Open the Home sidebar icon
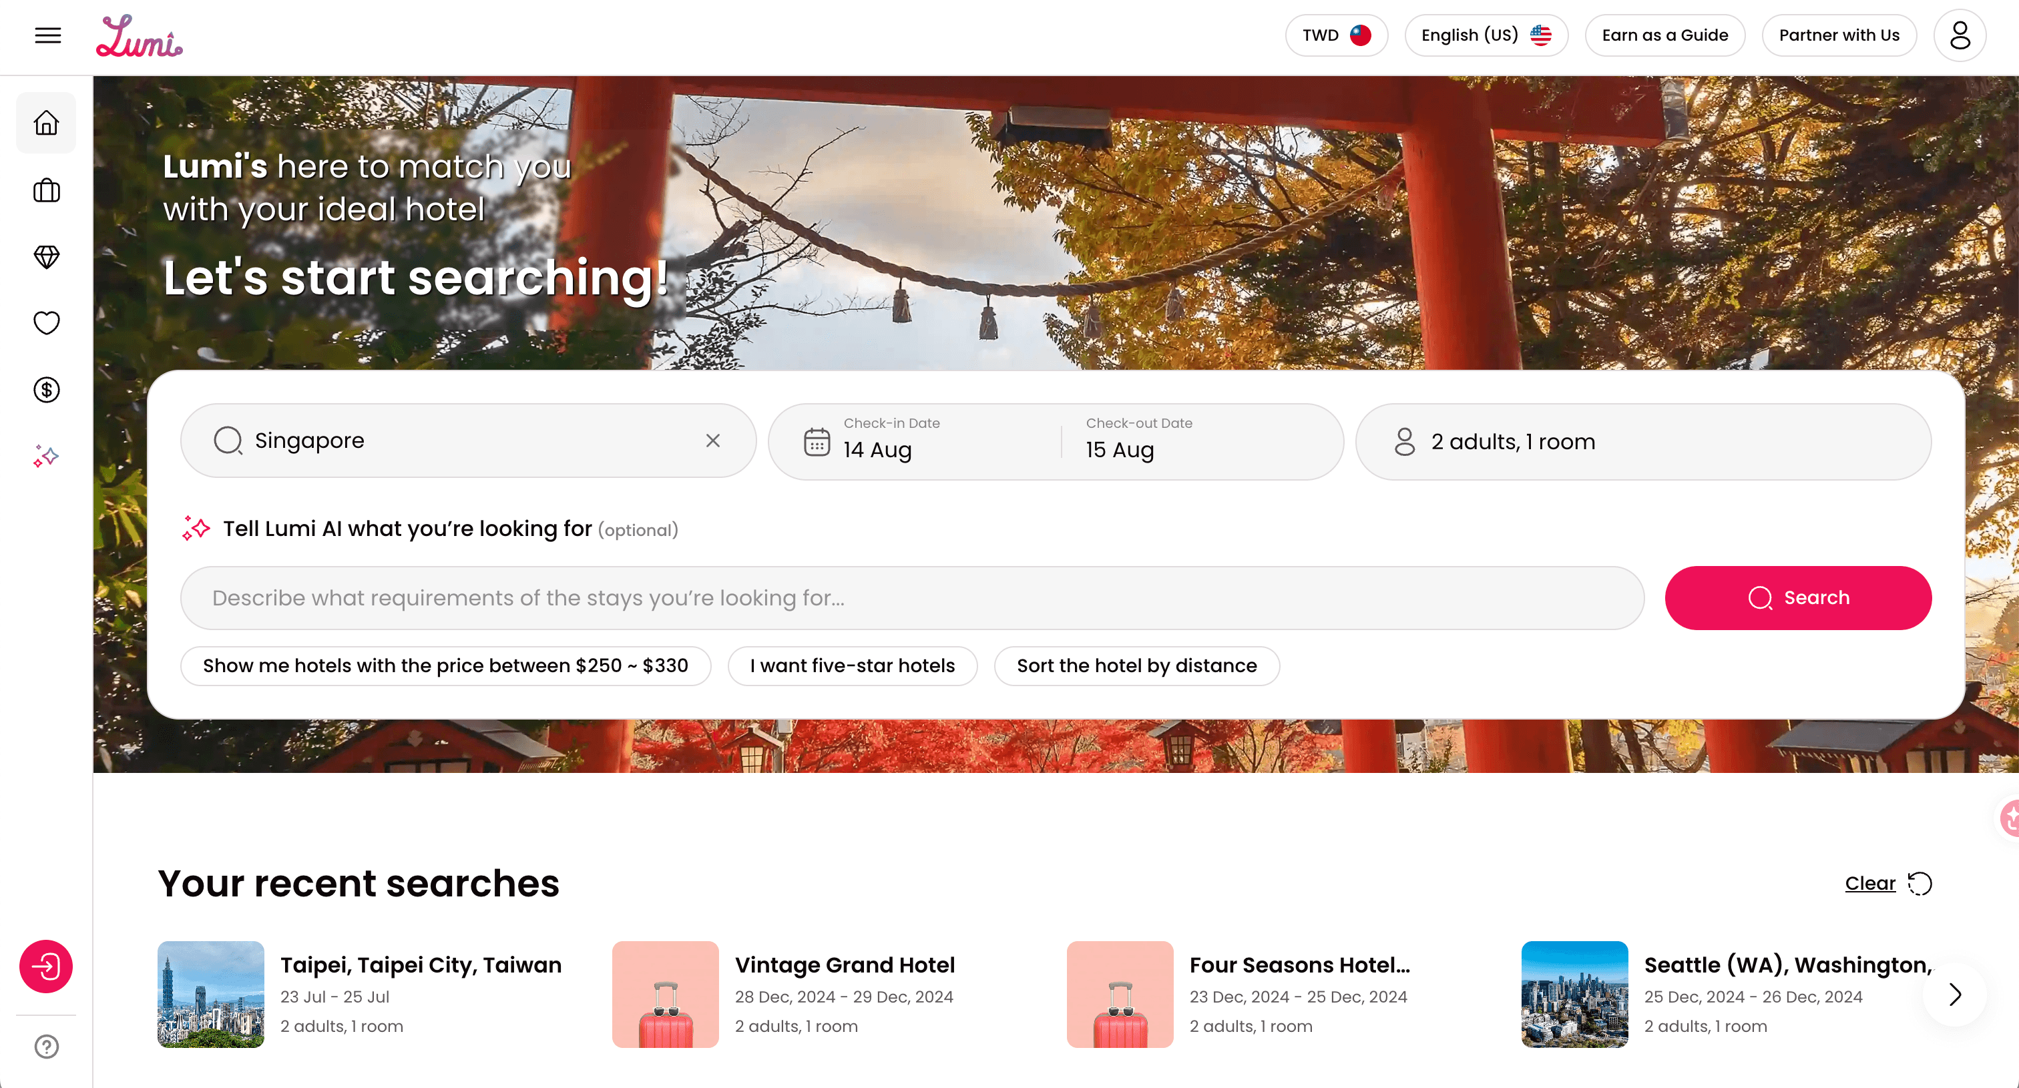The width and height of the screenshot is (2019, 1088). click(x=46, y=123)
